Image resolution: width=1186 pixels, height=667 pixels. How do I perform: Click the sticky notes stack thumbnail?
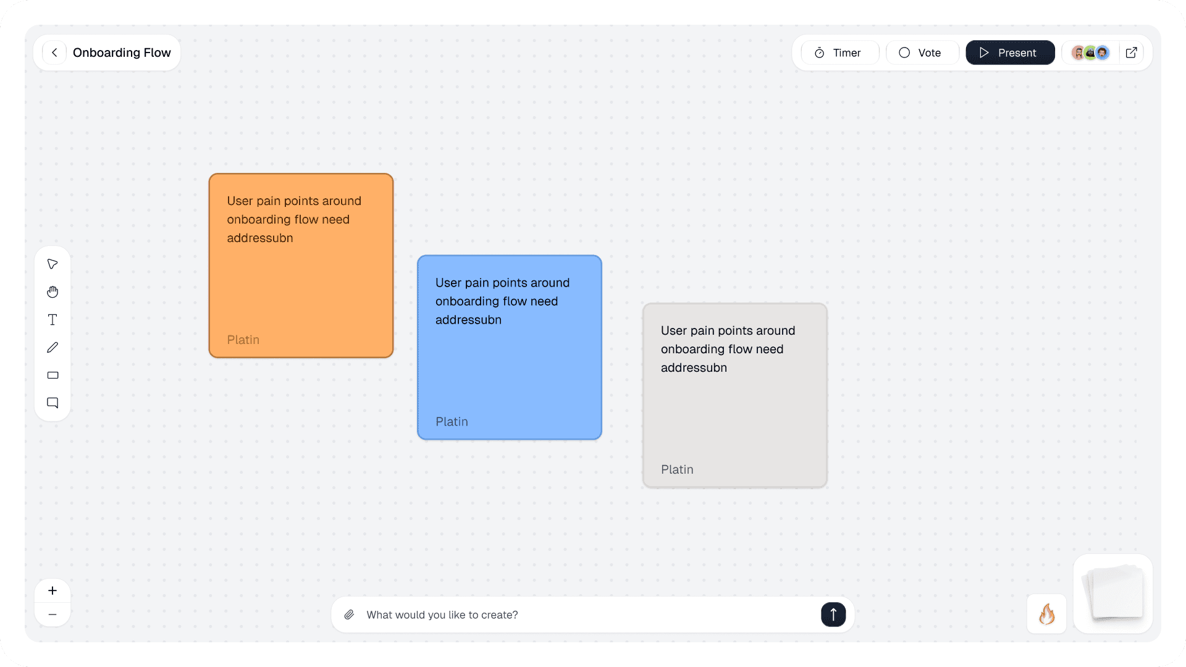[1113, 594]
